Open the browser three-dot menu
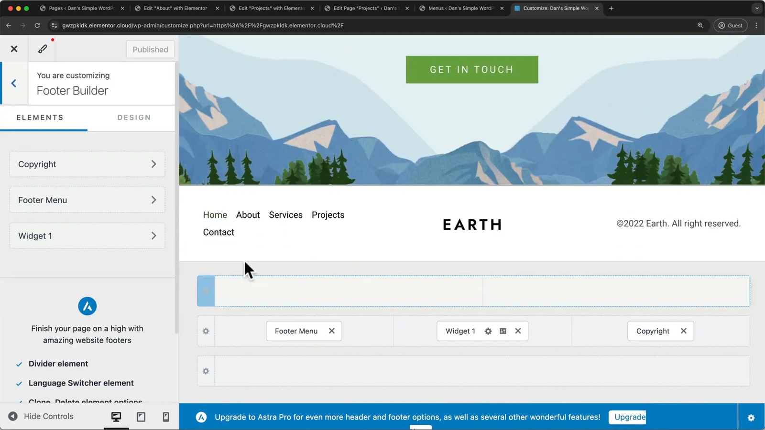The height and width of the screenshot is (430, 765). coord(756,25)
